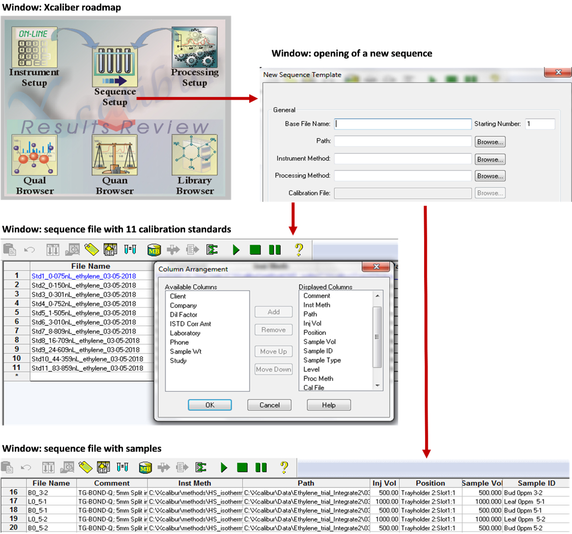The width and height of the screenshot is (572, 534).
Task: Click green Stop square in samples window toolbar
Action: pos(242,467)
